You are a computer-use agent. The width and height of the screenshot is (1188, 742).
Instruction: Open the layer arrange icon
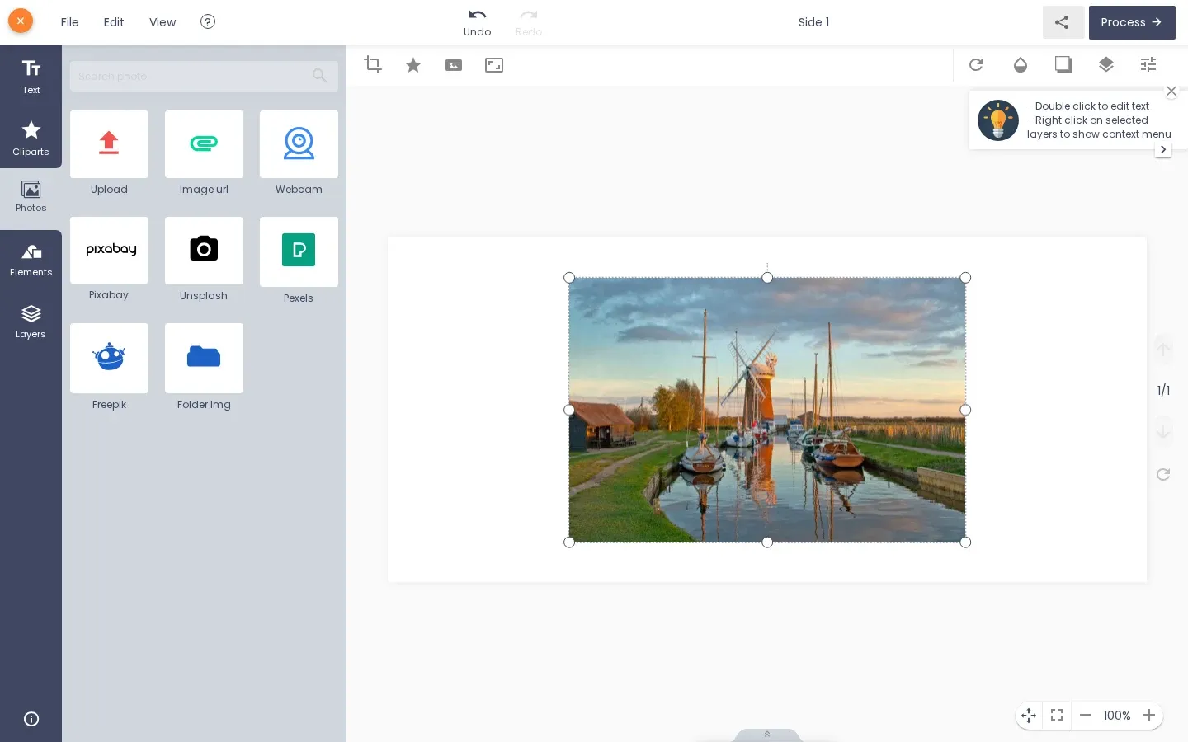(x=1106, y=64)
